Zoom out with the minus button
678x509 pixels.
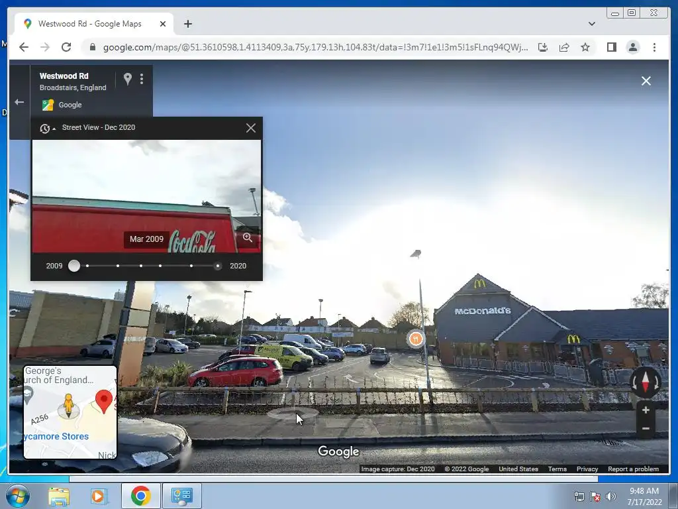646,429
